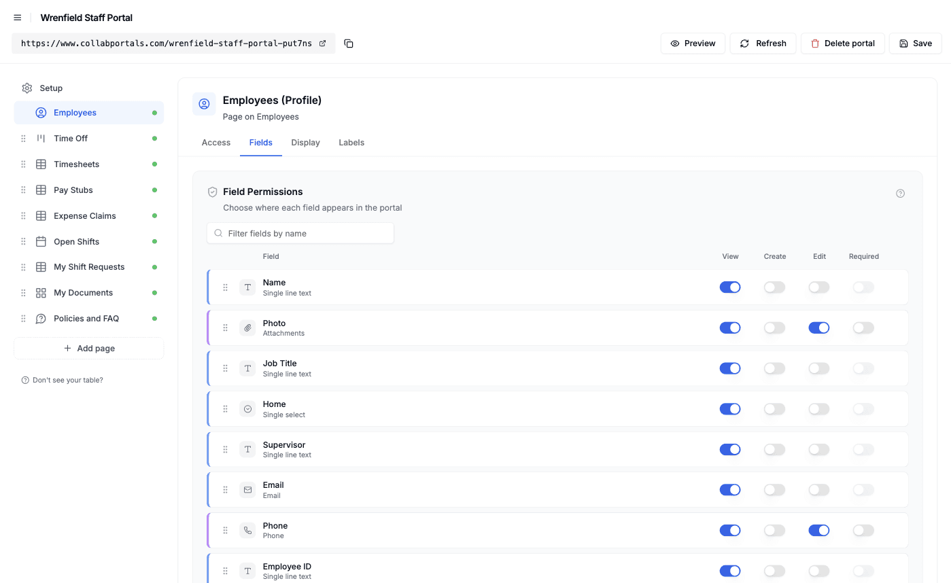The height and width of the screenshot is (583, 951).
Task: Enable Create permission for Email field
Action: click(774, 490)
